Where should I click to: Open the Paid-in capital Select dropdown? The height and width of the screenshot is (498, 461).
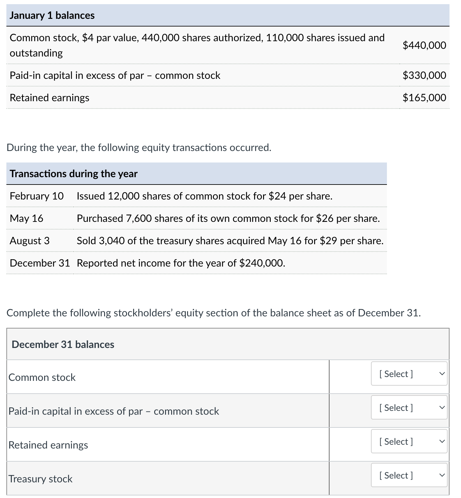[409, 408]
